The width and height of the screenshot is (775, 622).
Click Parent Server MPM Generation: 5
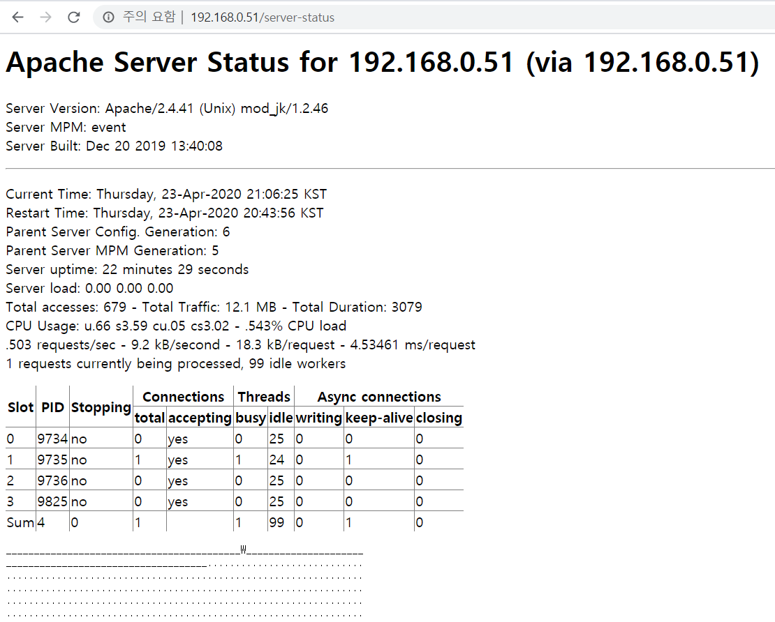click(x=112, y=250)
